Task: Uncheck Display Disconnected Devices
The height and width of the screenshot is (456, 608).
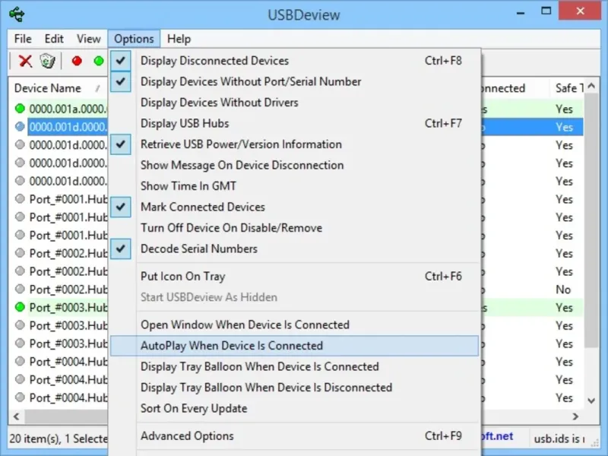Action: [294, 61]
